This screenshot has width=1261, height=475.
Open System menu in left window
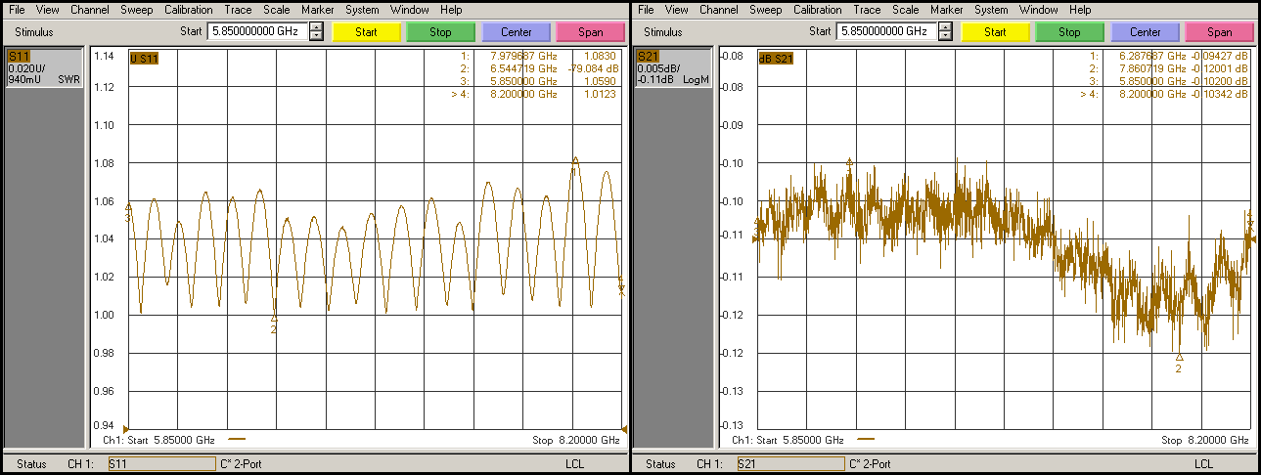pyautogui.click(x=362, y=10)
